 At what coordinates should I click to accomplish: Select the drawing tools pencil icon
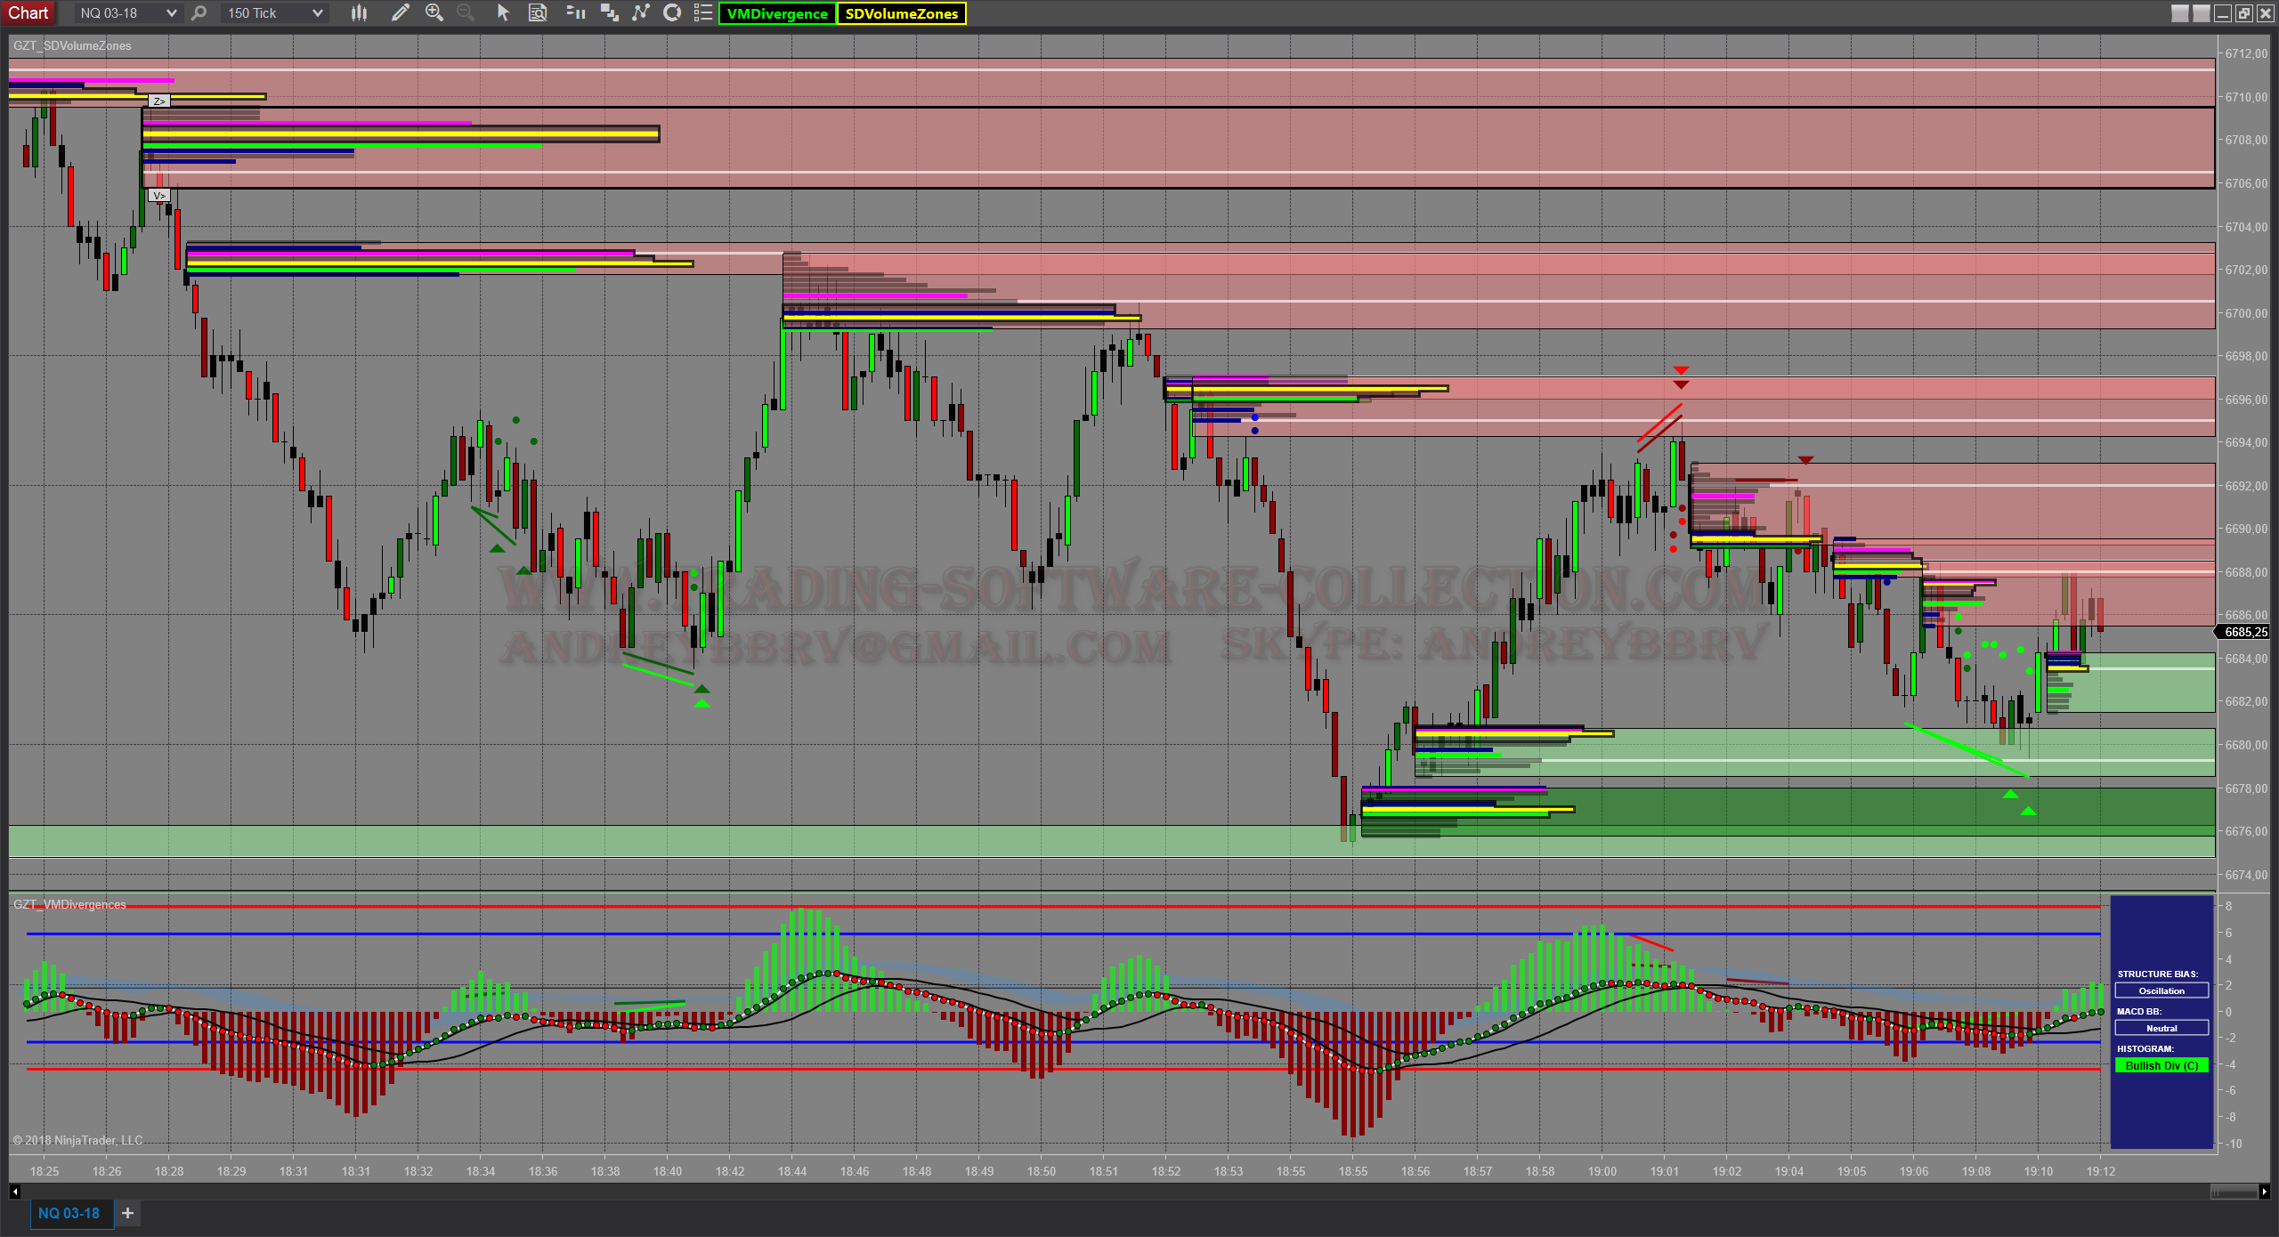(x=400, y=12)
